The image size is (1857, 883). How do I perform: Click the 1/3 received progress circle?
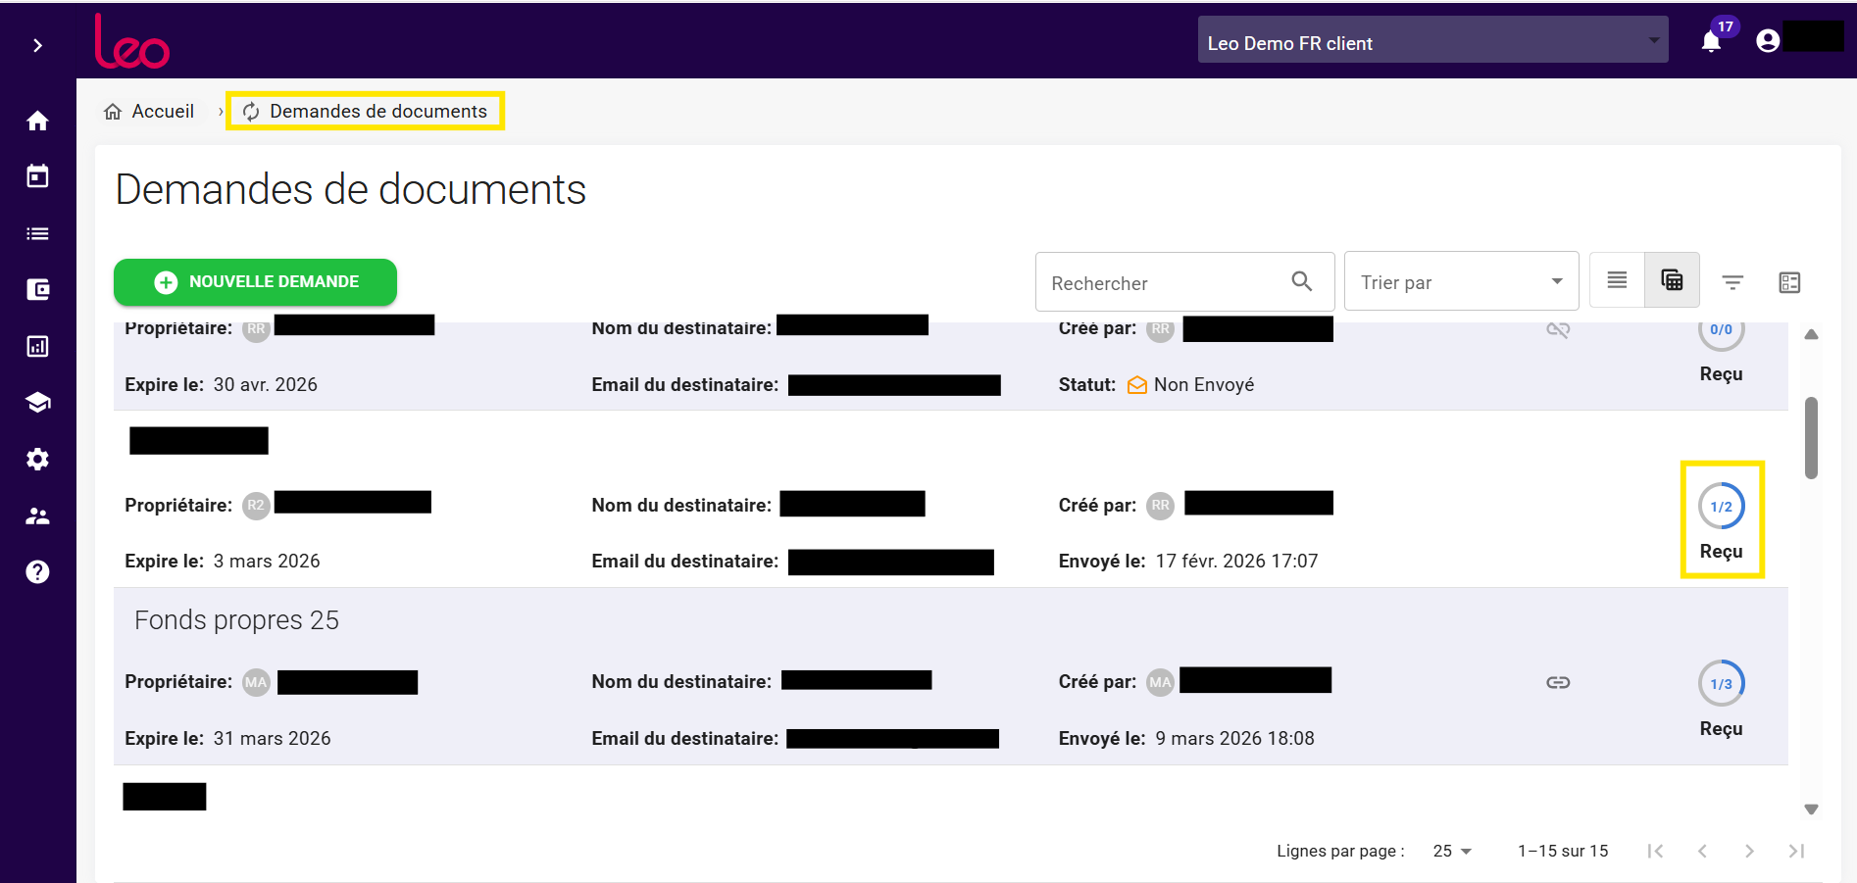coord(1721,684)
